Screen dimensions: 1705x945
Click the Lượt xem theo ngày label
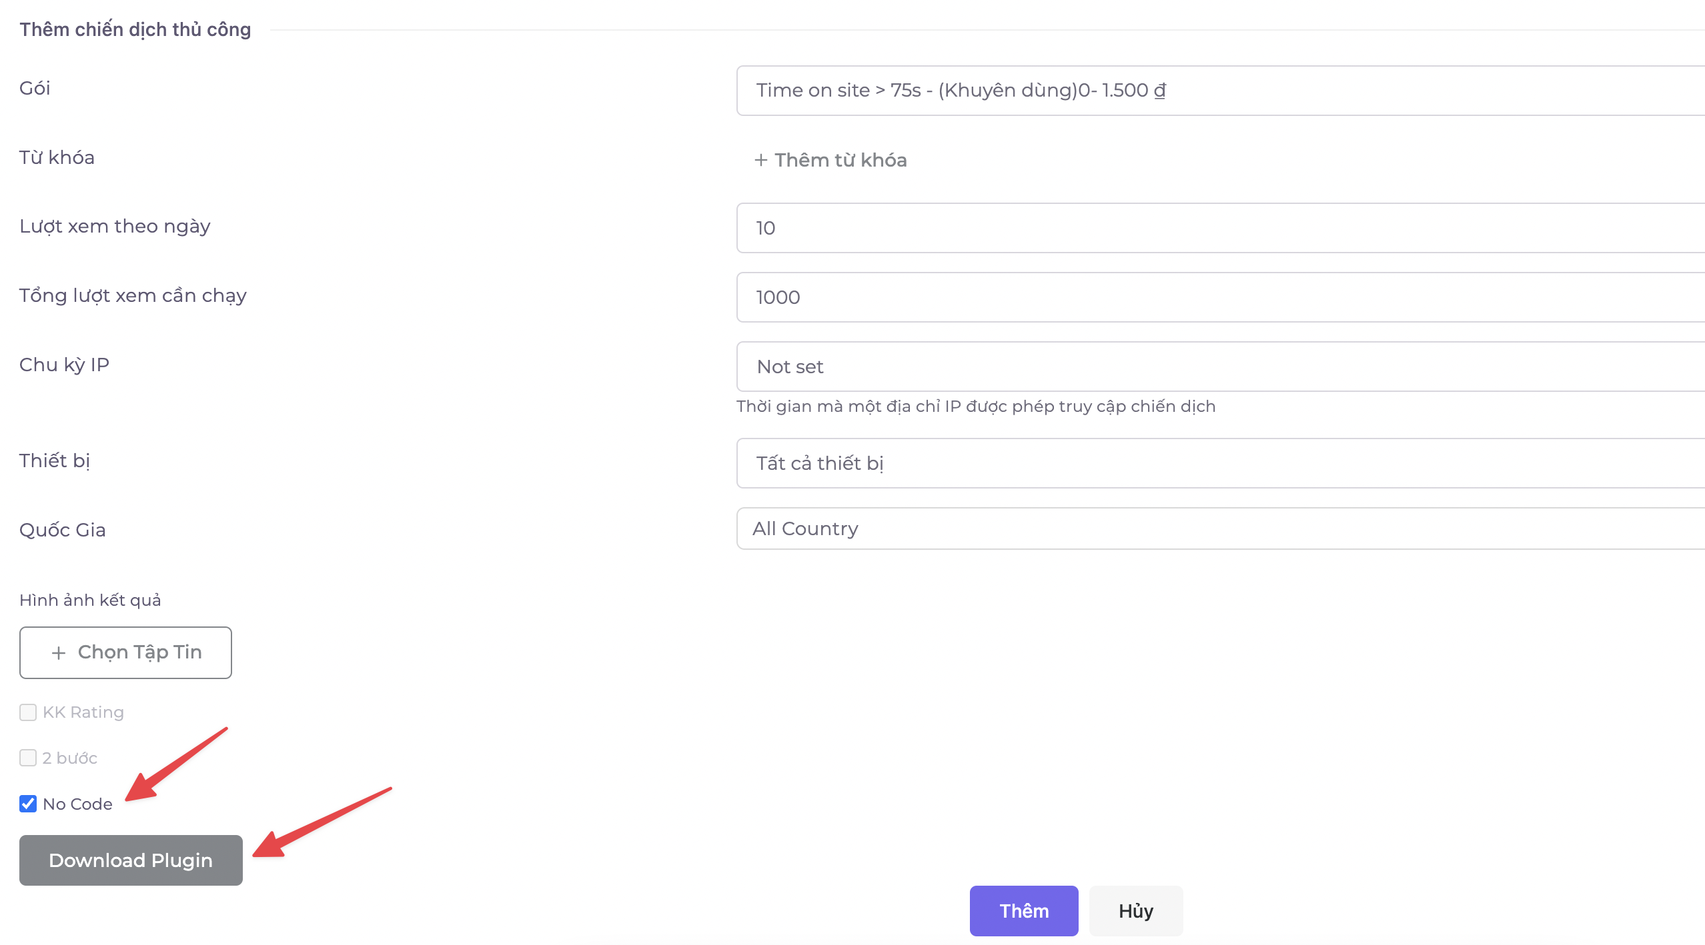[115, 227]
